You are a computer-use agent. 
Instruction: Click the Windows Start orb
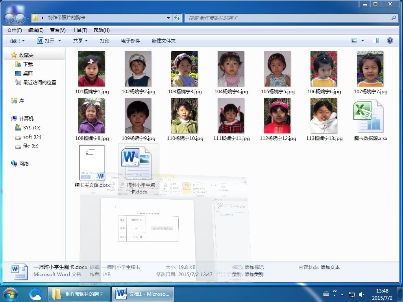pos(11,294)
